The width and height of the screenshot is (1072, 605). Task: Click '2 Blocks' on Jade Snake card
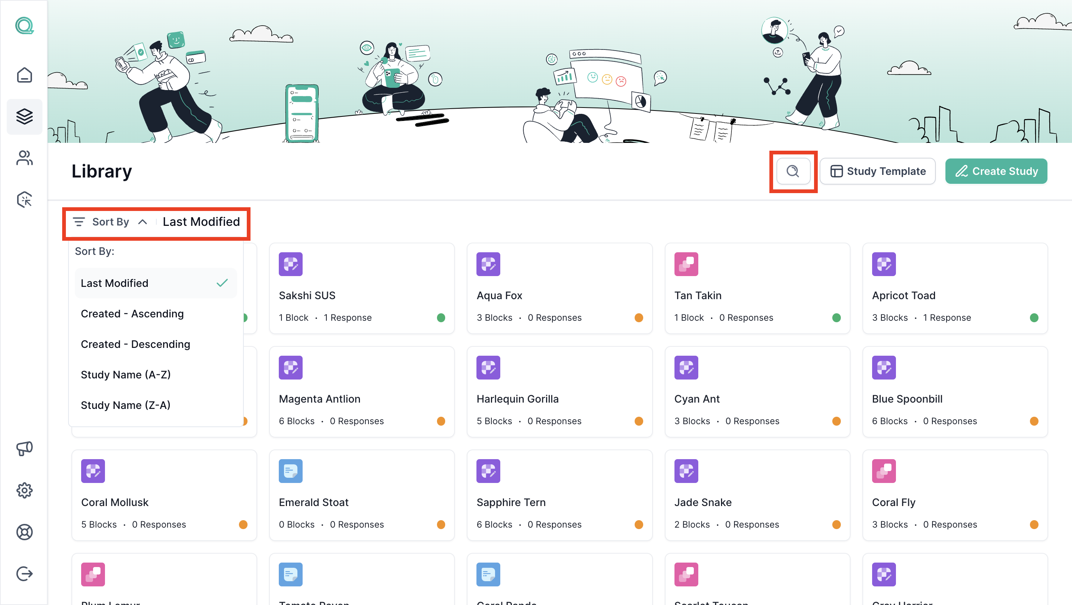pyautogui.click(x=692, y=525)
